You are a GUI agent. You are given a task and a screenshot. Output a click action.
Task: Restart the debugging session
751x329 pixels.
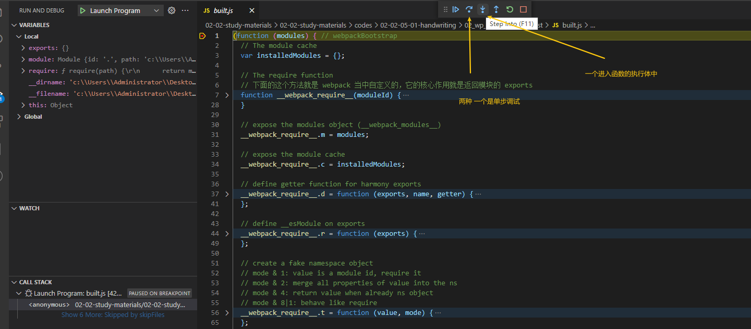tap(510, 9)
